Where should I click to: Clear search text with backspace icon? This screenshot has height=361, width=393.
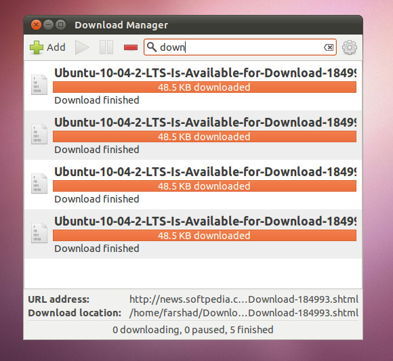(x=329, y=47)
